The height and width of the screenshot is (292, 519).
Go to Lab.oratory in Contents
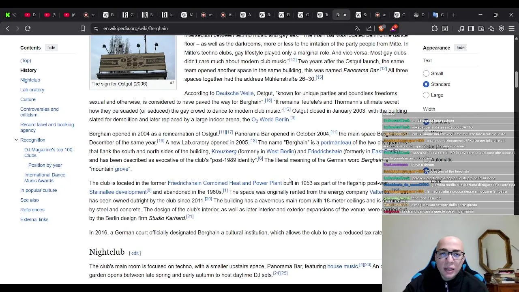click(x=32, y=90)
